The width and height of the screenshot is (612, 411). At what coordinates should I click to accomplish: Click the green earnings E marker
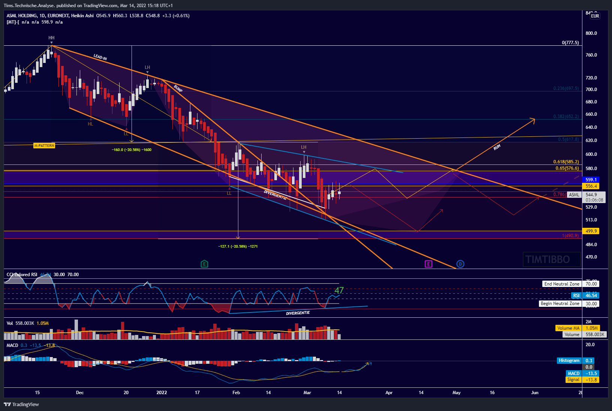tap(204, 264)
